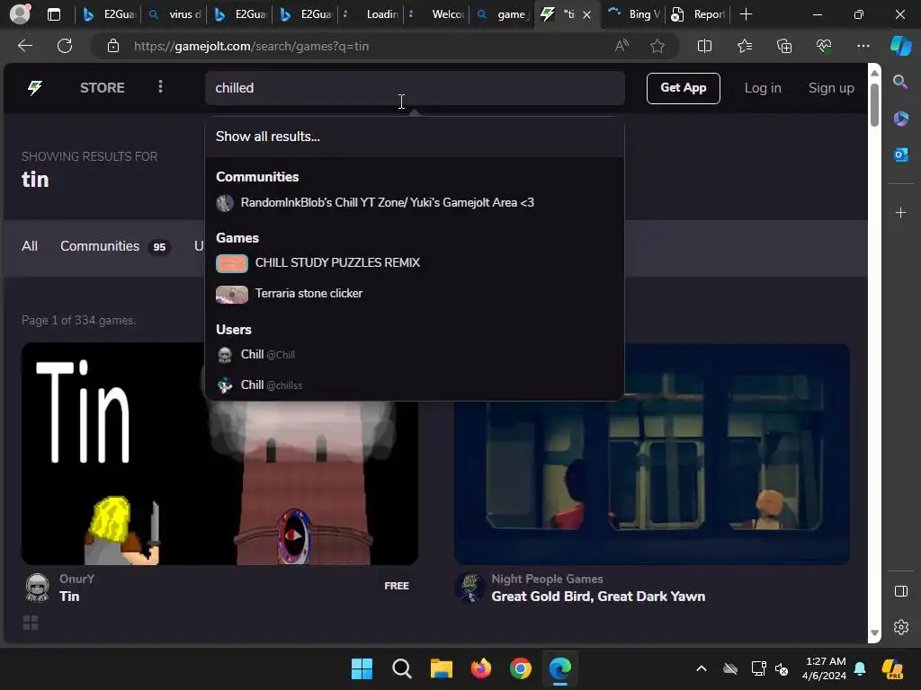The width and height of the screenshot is (921, 690).
Task: Click the Log in link
Action: click(763, 88)
